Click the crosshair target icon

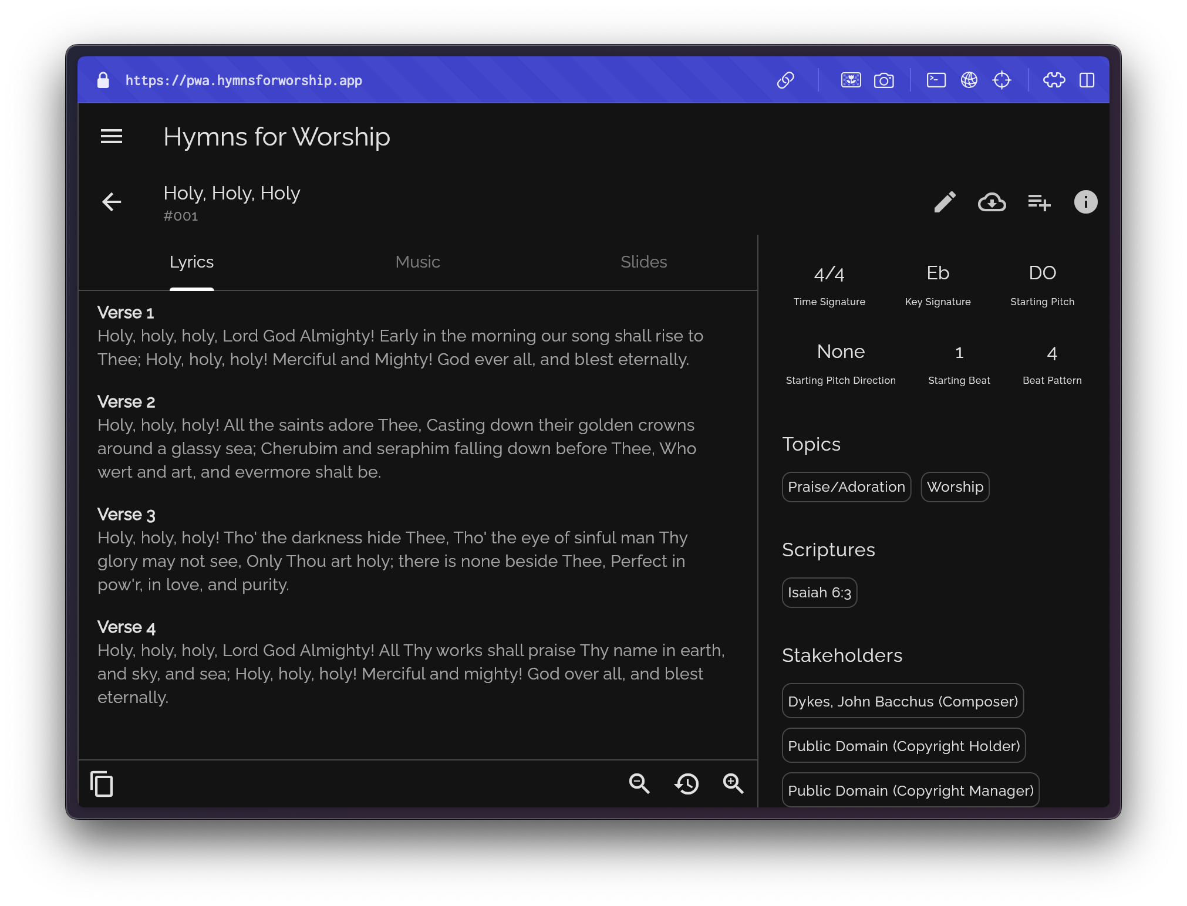[x=1001, y=80]
